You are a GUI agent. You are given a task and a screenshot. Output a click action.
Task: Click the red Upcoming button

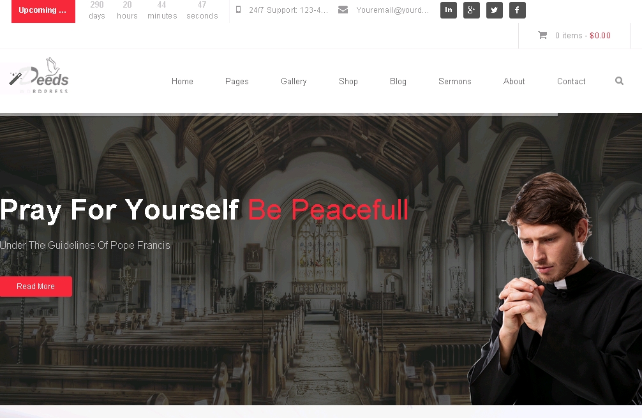click(43, 11)
